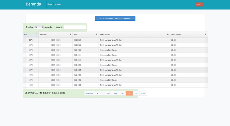
Task: Click the Data Keterangan Deteksi Masker button
Action: [115, 19]
